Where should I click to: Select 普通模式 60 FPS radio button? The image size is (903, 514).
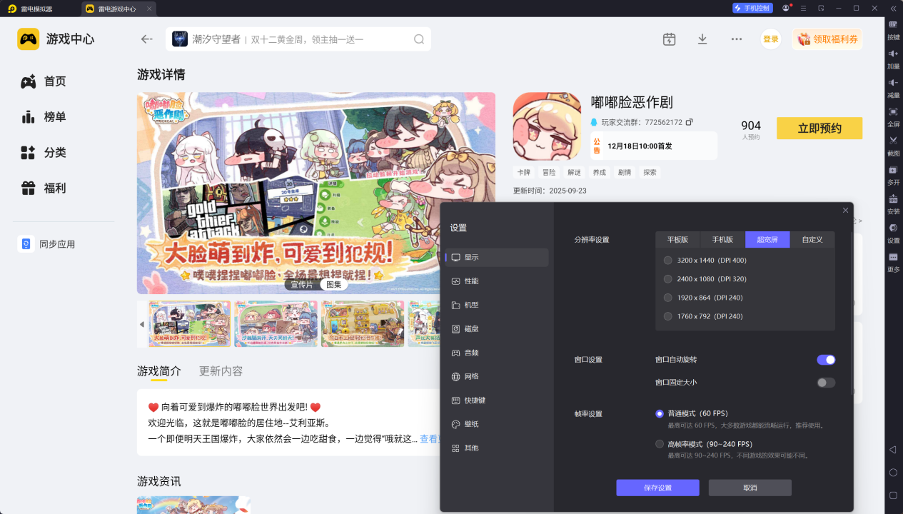coord(660,413)
